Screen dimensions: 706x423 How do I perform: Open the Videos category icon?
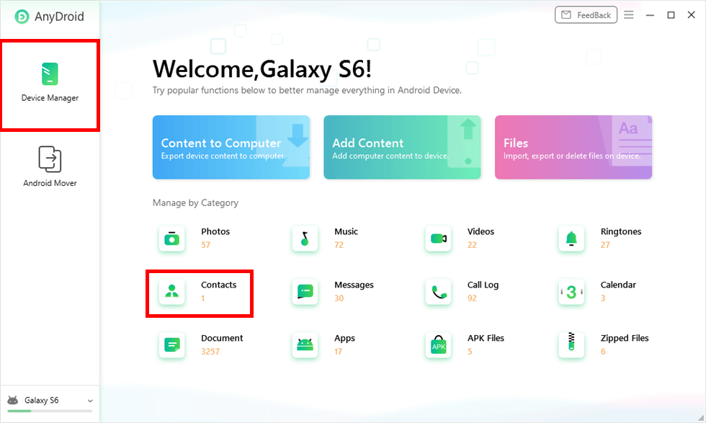[438, 239]
